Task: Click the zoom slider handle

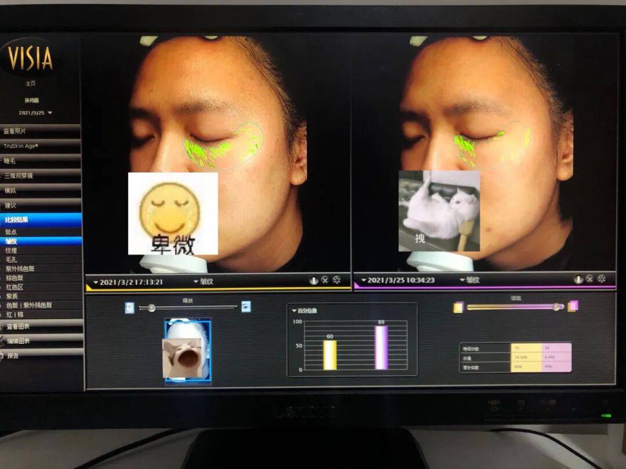Action: pyautogui.click(x=151, y=308)
